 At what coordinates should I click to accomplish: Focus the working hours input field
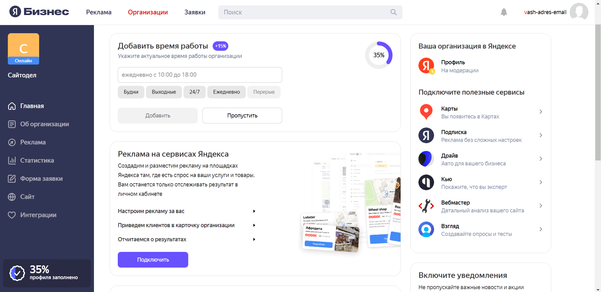click(200, 75)
